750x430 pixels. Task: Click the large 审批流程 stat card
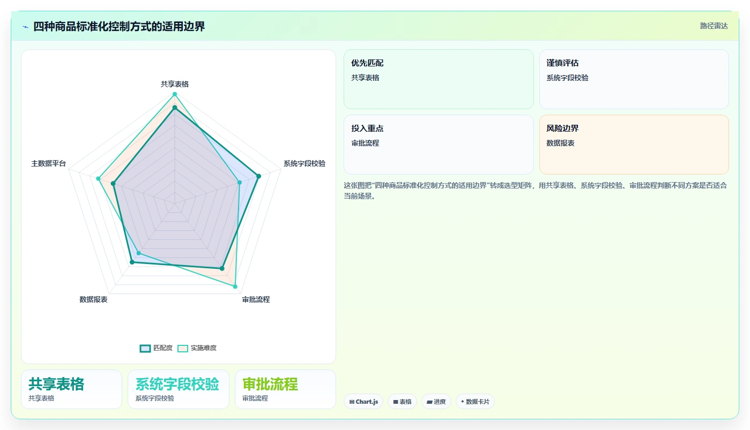pyautogui.click(x=285, y=389)
